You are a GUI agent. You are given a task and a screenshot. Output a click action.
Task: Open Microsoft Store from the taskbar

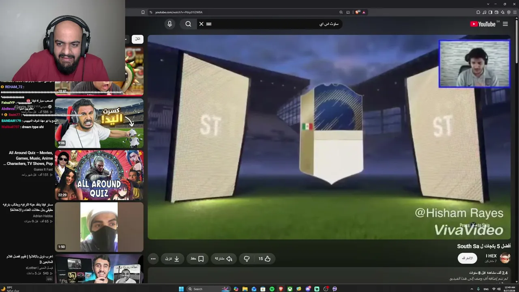[x=263, y=289]
